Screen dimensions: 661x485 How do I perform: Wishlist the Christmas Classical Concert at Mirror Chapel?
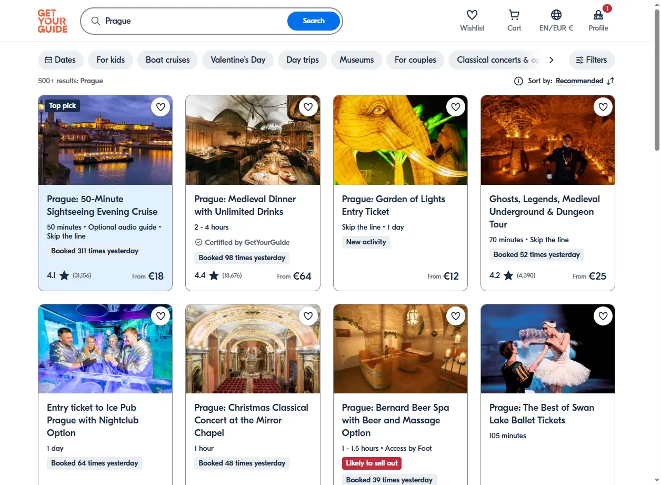click(x=308, y=316)
